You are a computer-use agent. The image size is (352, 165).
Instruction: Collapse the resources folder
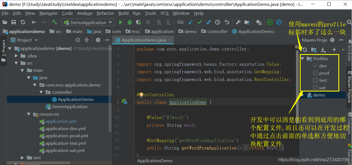point(29,114)
